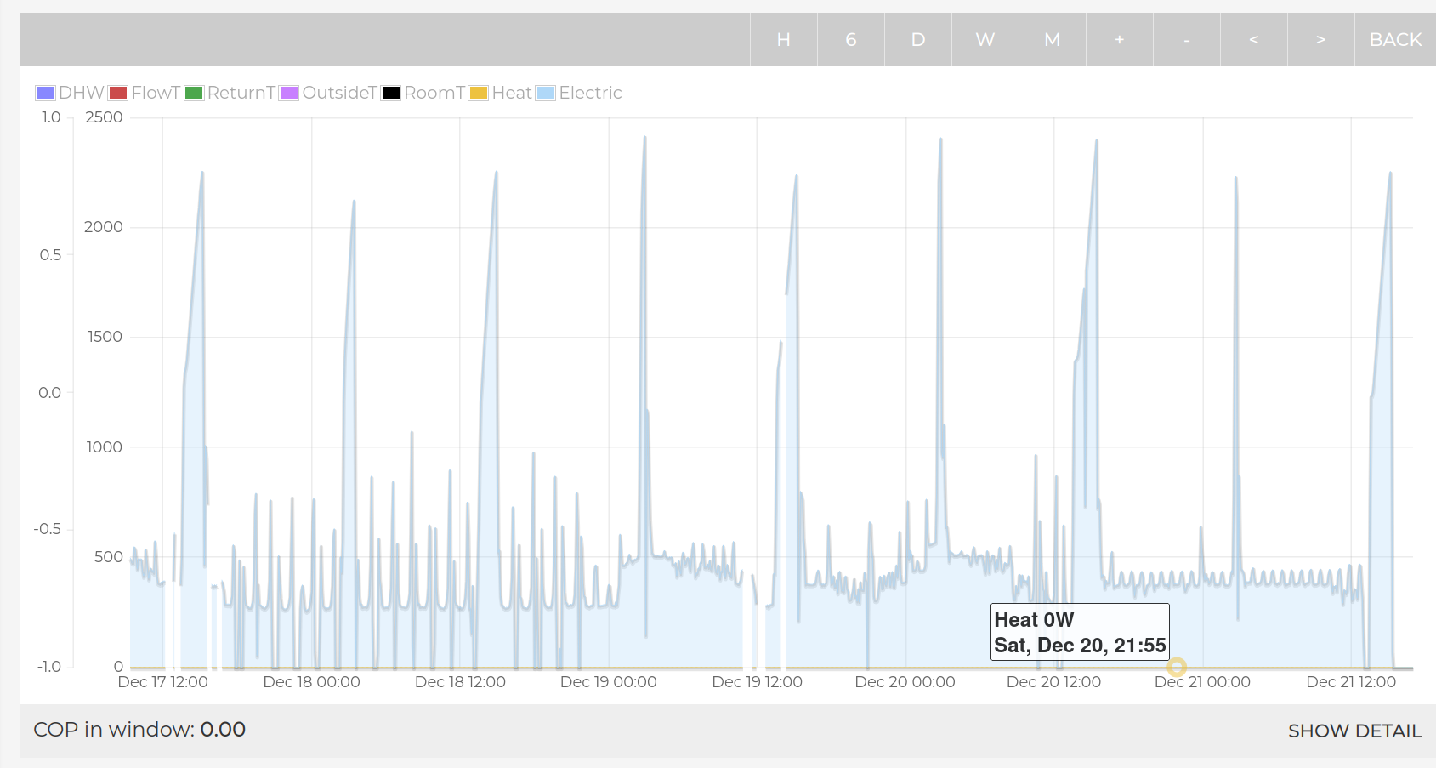Viewport: 1436px width, 768px height.
Task: Switch to the week (W) view
Action: coord(985,40)
